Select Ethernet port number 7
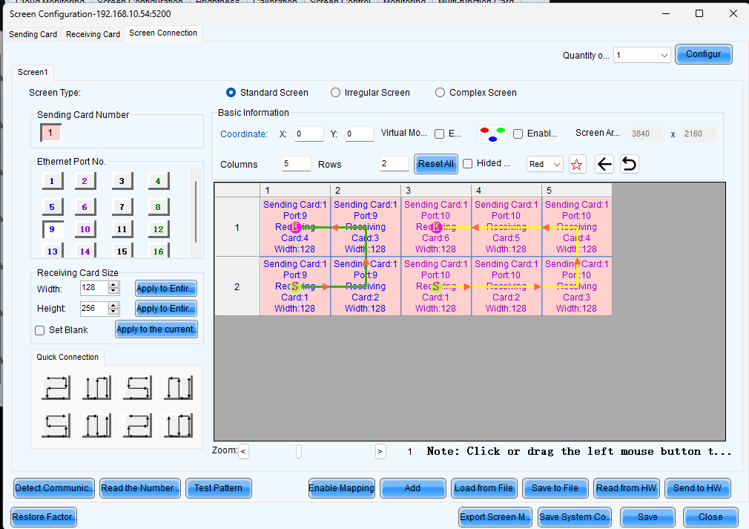Screen dimensions: 749x529 click(122, 207)
